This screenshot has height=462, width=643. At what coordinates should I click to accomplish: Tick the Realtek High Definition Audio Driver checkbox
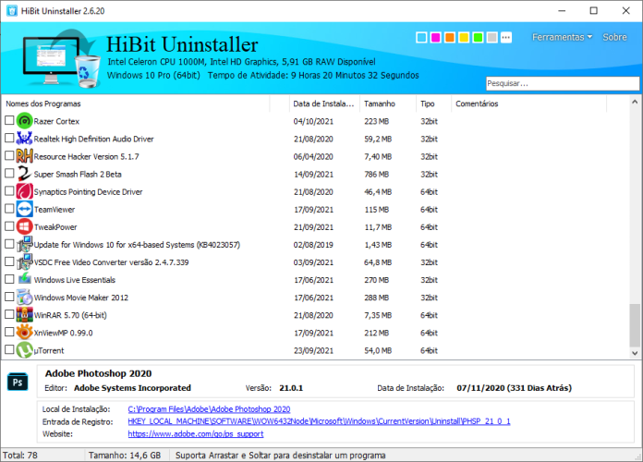coord(9,138)
